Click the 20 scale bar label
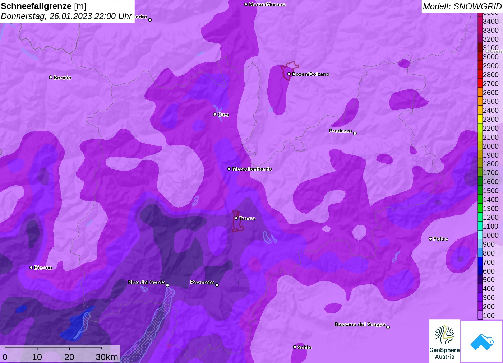The image size is (503, 363). [x=69, y=357]
